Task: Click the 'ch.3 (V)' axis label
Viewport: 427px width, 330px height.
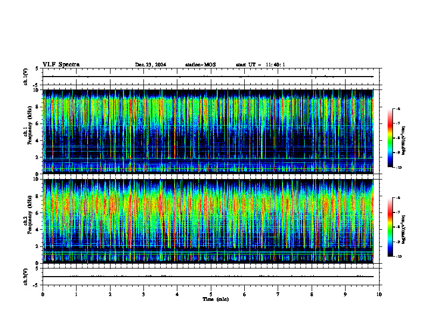Action: pos(26,277)
